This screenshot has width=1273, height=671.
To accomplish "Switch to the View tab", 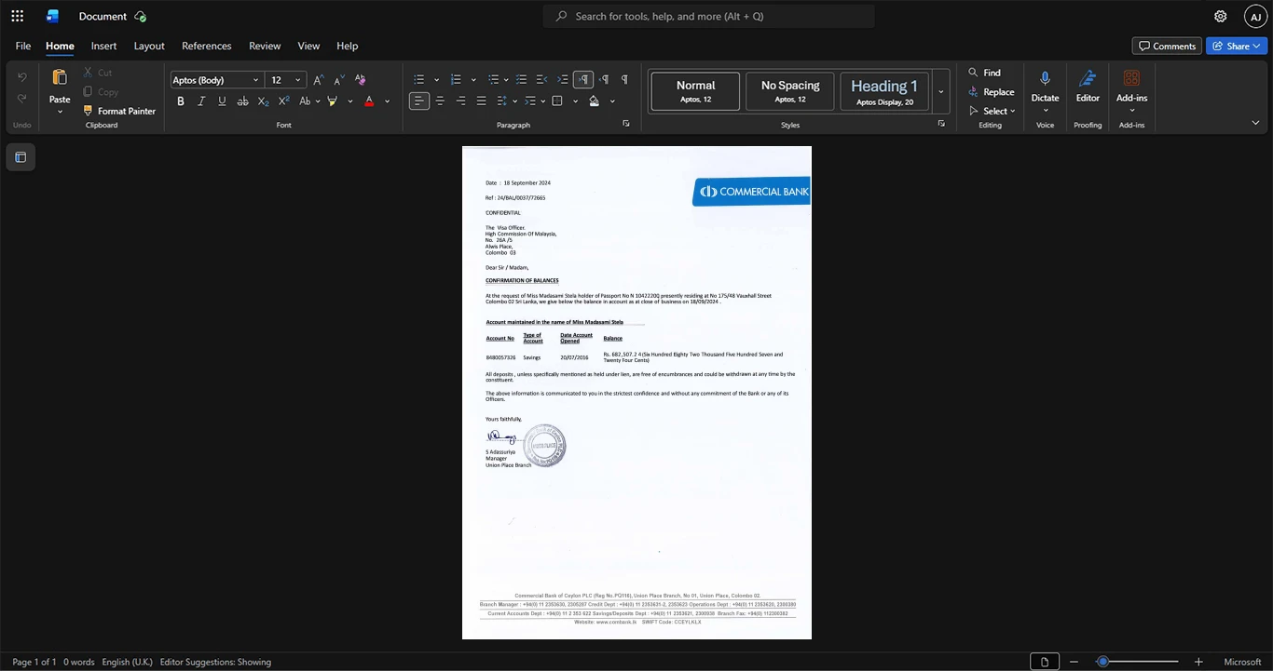I will pyautogui.click(x=308, y=46).
